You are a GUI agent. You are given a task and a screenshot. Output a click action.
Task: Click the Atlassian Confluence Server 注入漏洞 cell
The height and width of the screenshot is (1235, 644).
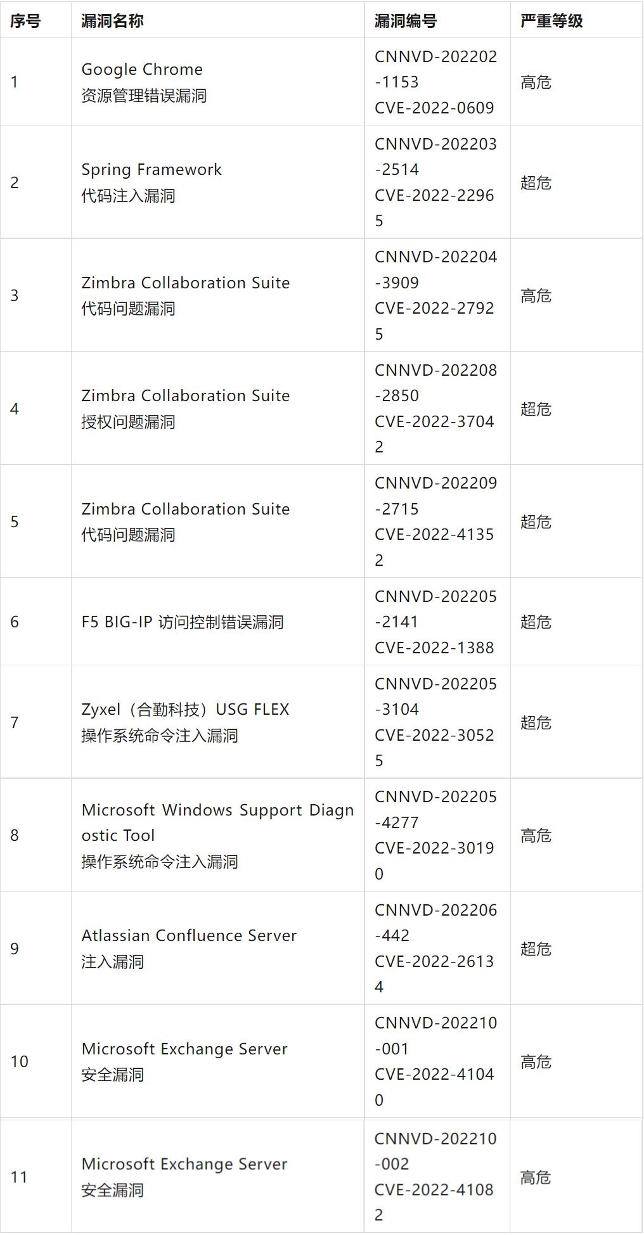tap(189, 948)
